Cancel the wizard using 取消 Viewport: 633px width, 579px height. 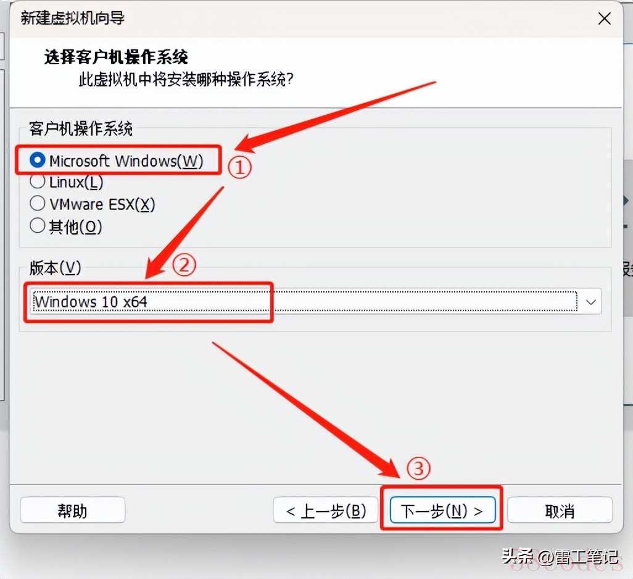[560, 510]
